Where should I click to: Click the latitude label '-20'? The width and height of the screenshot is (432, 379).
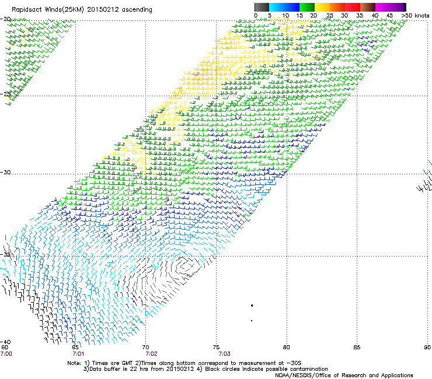[5, 19]
